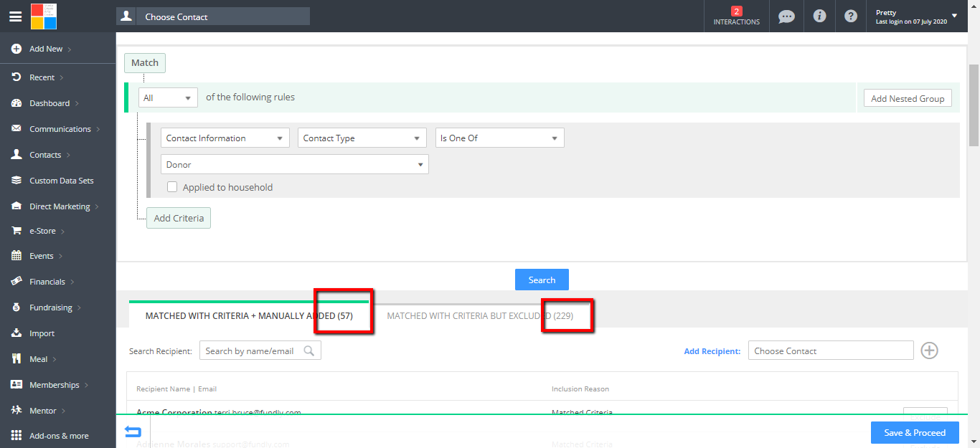Image resolution: width=980 pixels, height=448 pixels.
Task: Click the top Choose Contact search field
Action: click(x=223, y=16)
